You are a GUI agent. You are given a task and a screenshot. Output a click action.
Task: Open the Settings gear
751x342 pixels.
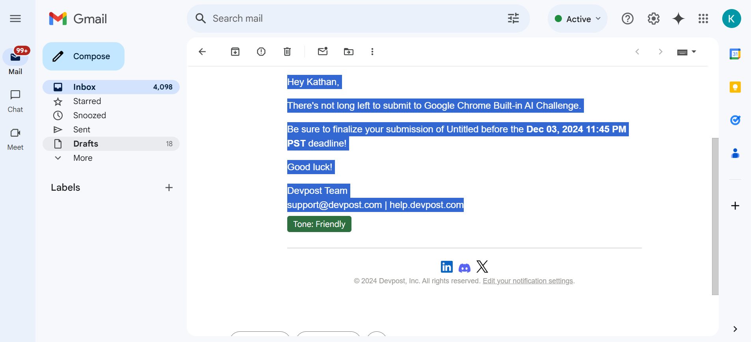click(x=654, y=19)
